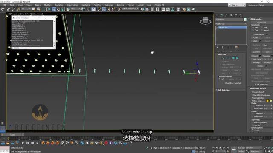This screenshot has height=153, width=273.
Task: Click the Phoenix FD question mark help icon
Action: point(131,143)
